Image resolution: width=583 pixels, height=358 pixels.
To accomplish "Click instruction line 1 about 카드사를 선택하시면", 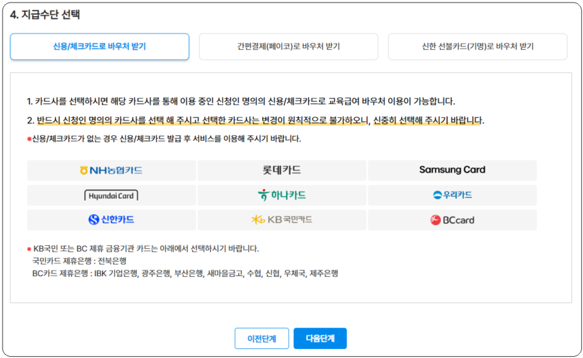I will [x=241, y=101].
